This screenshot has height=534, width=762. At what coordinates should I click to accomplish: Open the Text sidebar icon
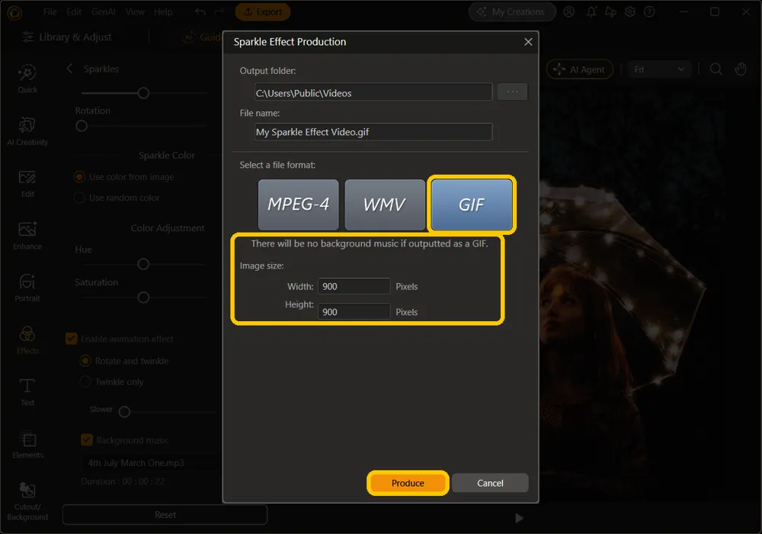[27, 392]
